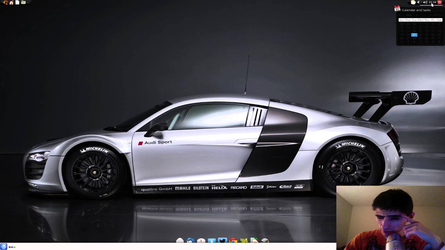Open the document stack icon in dock
This screenshot has height=250, width=445.
pyautogui.click(x=254, y=240)
